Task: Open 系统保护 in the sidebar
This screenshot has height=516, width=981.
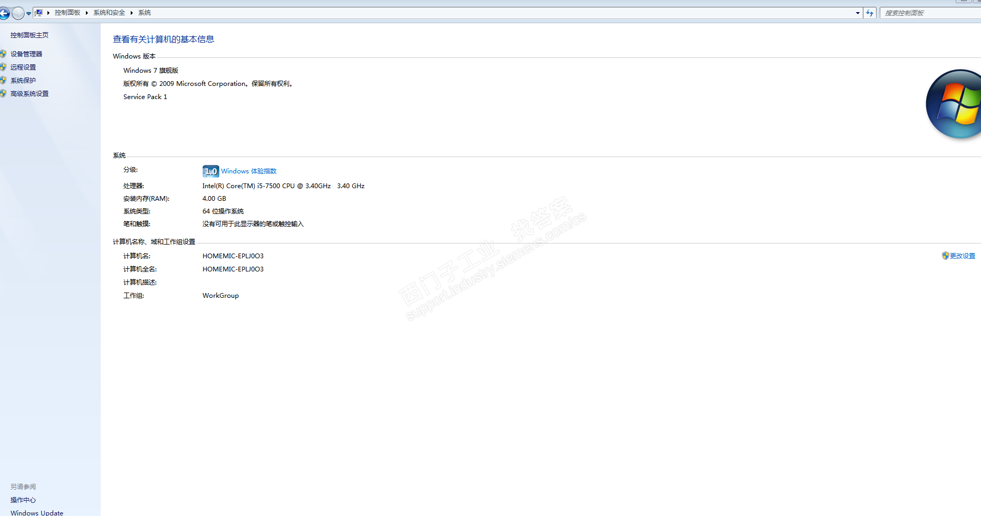Action: [23, 81]
